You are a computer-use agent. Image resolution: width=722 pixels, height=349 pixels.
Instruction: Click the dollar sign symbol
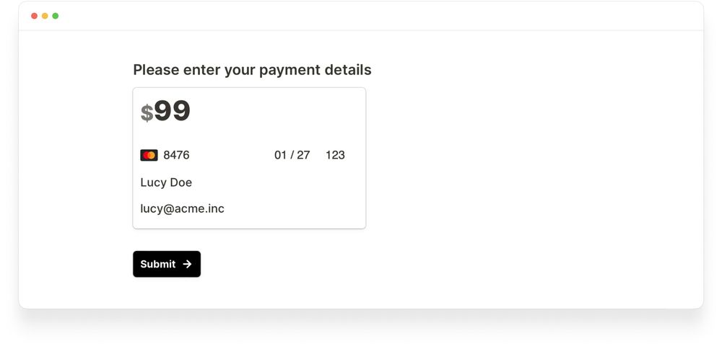pos(147,112)
